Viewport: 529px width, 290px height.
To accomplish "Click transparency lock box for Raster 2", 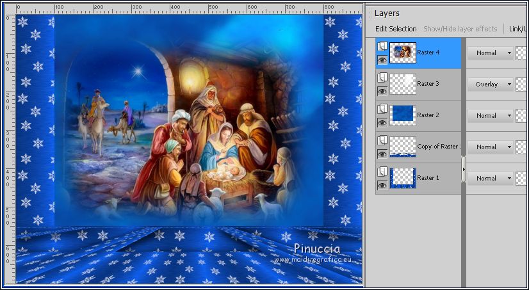I will pyautogui.click(x=521, y=116).
